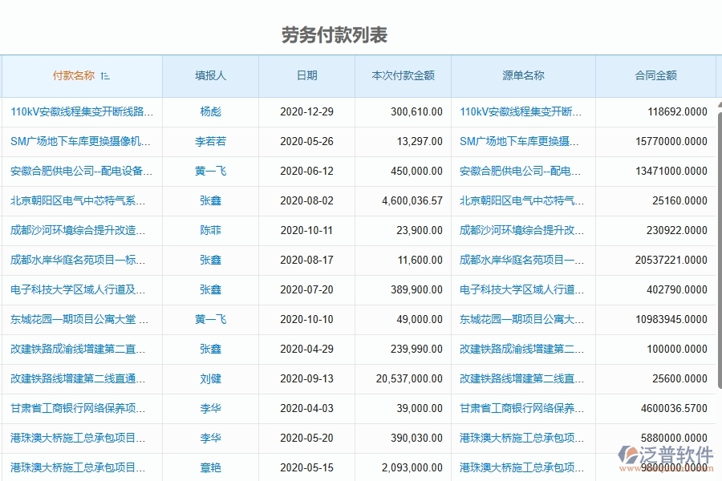Open the 北京朝阳区电气中芯特气系 payment entry
722x481 pixels.
pyautogui.click(x=80, y=200)
